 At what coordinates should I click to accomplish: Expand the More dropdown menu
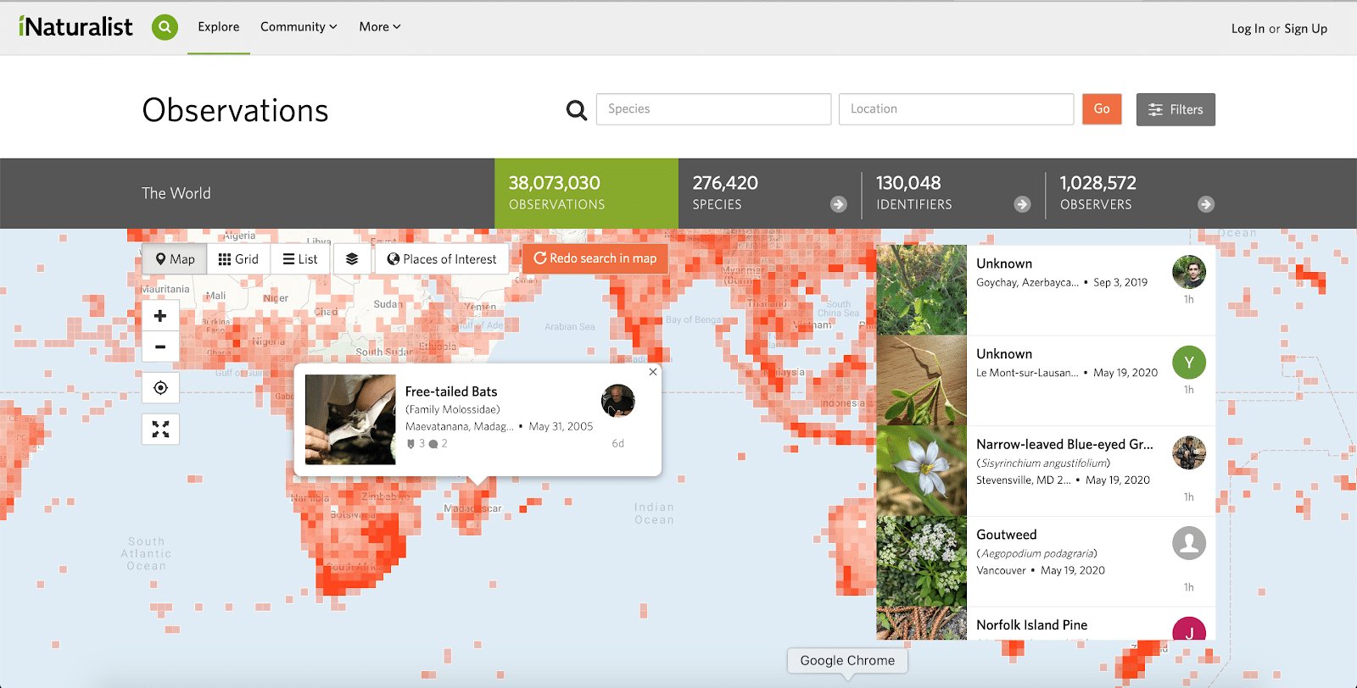point(379,27)
